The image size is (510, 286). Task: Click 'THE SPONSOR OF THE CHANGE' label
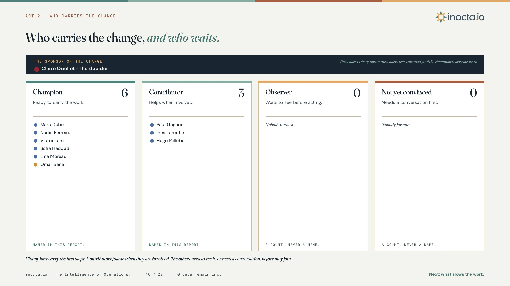(x=68, y=61)
